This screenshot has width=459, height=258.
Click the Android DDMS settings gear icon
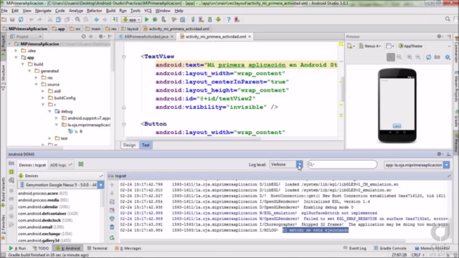(x=440, y=154)
